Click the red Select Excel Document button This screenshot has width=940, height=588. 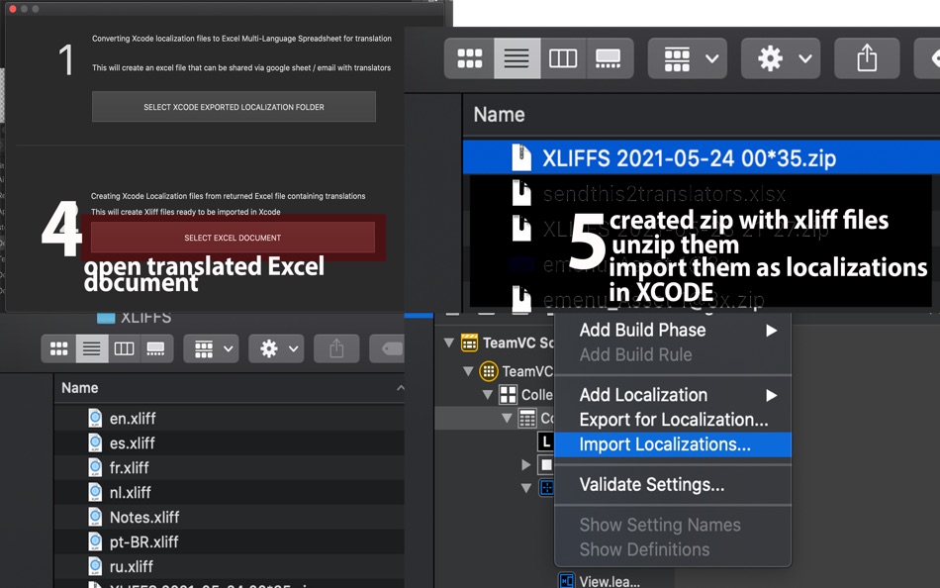[233, 238]
